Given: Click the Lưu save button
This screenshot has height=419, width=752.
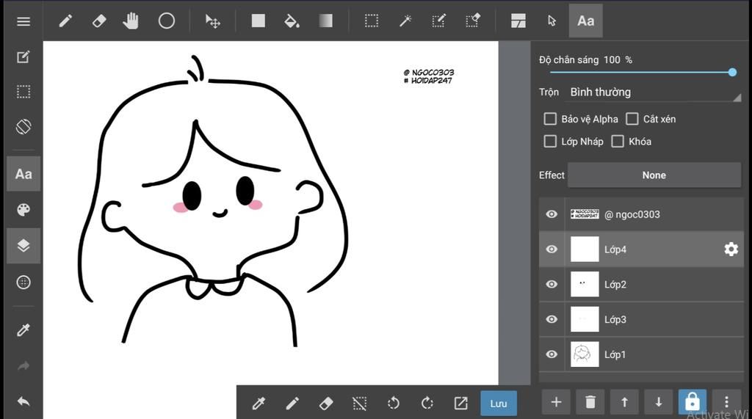Looking at the screenshot, I should click(x=499, y=403).
